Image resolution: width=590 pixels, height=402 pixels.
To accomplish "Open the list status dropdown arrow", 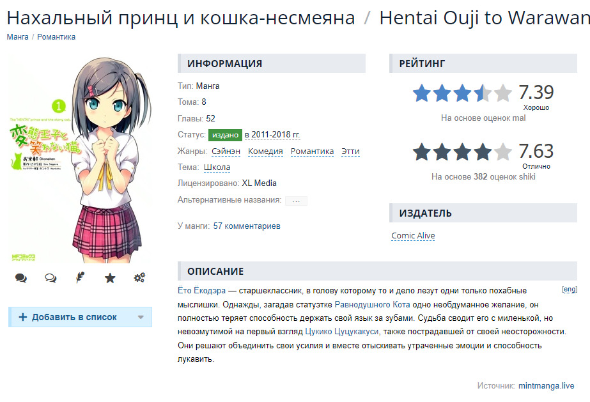I will coord(141,318).
